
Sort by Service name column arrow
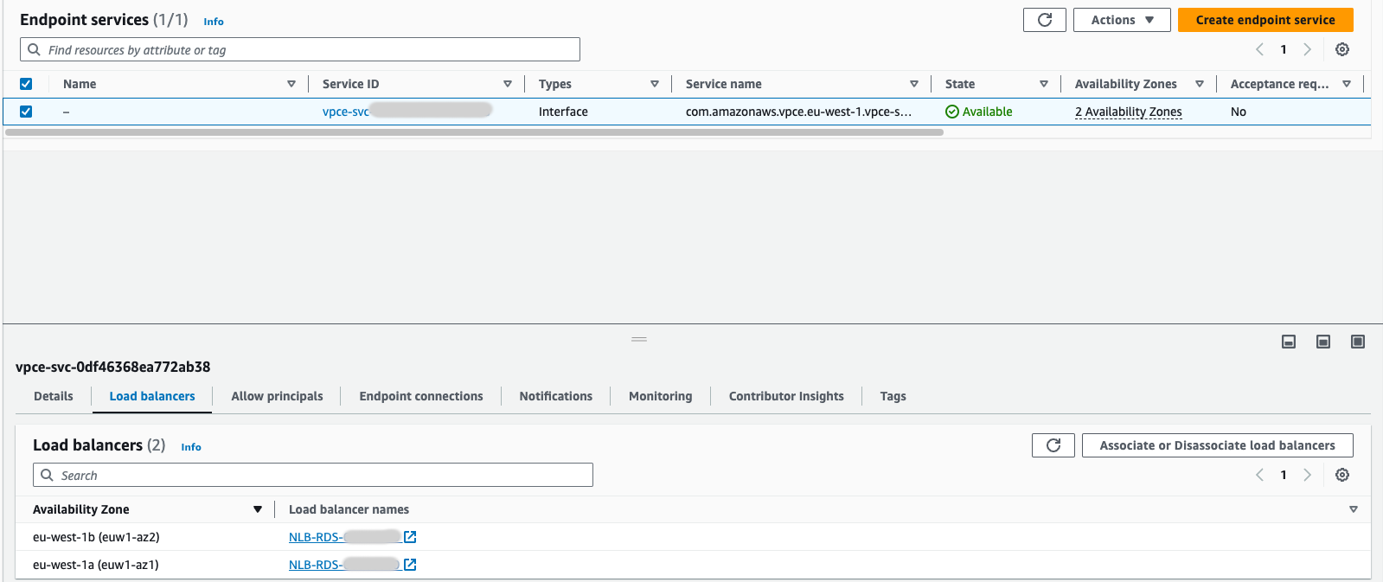(914, 84)
